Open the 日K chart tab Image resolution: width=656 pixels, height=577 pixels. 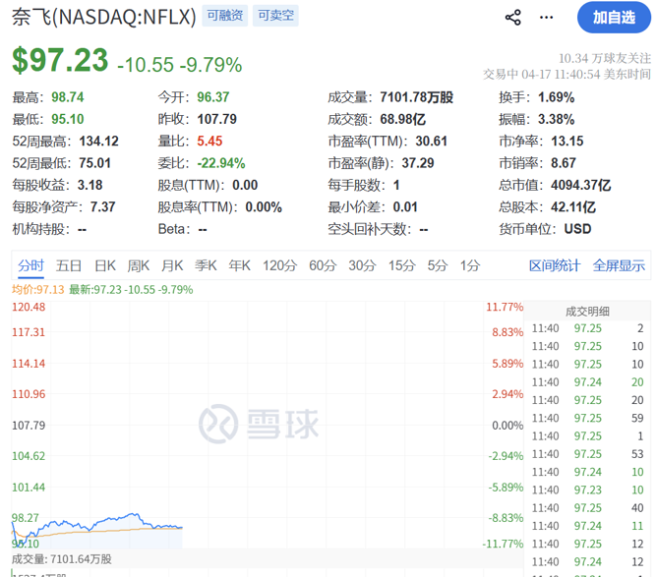(105, 265)
